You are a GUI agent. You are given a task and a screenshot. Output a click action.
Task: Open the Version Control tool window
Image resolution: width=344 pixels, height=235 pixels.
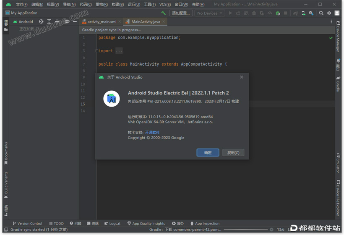coord(27,223)
